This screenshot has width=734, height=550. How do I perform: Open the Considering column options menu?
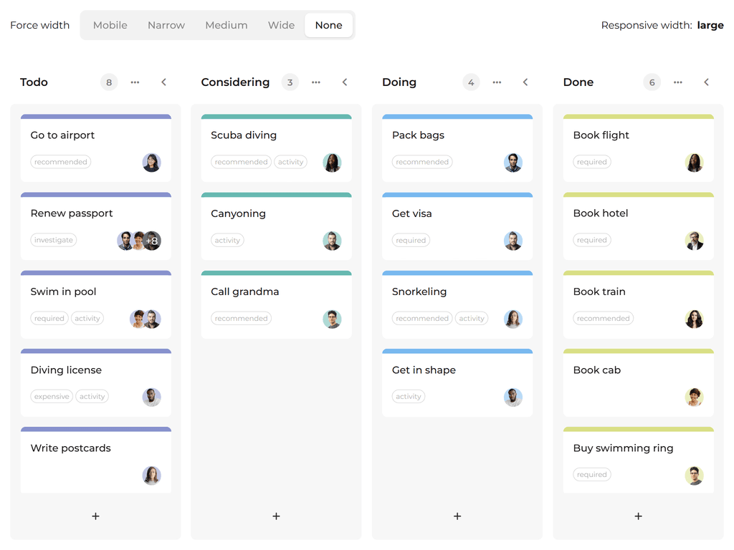point(315,82)
